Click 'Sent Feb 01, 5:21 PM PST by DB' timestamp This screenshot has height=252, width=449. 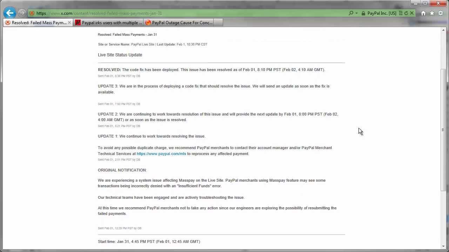(119, 126)
